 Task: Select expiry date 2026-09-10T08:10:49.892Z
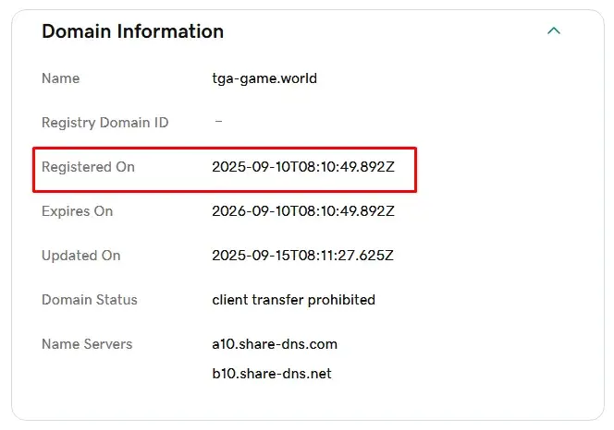(303, 211)
